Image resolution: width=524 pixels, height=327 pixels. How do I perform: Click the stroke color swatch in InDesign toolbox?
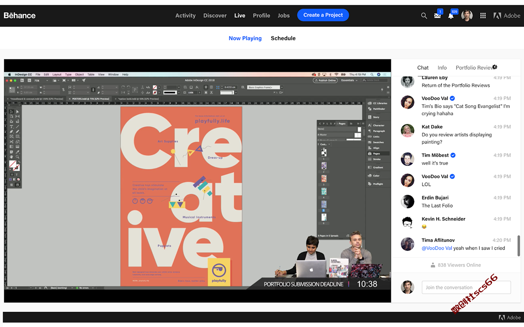(x=16, y=168)
